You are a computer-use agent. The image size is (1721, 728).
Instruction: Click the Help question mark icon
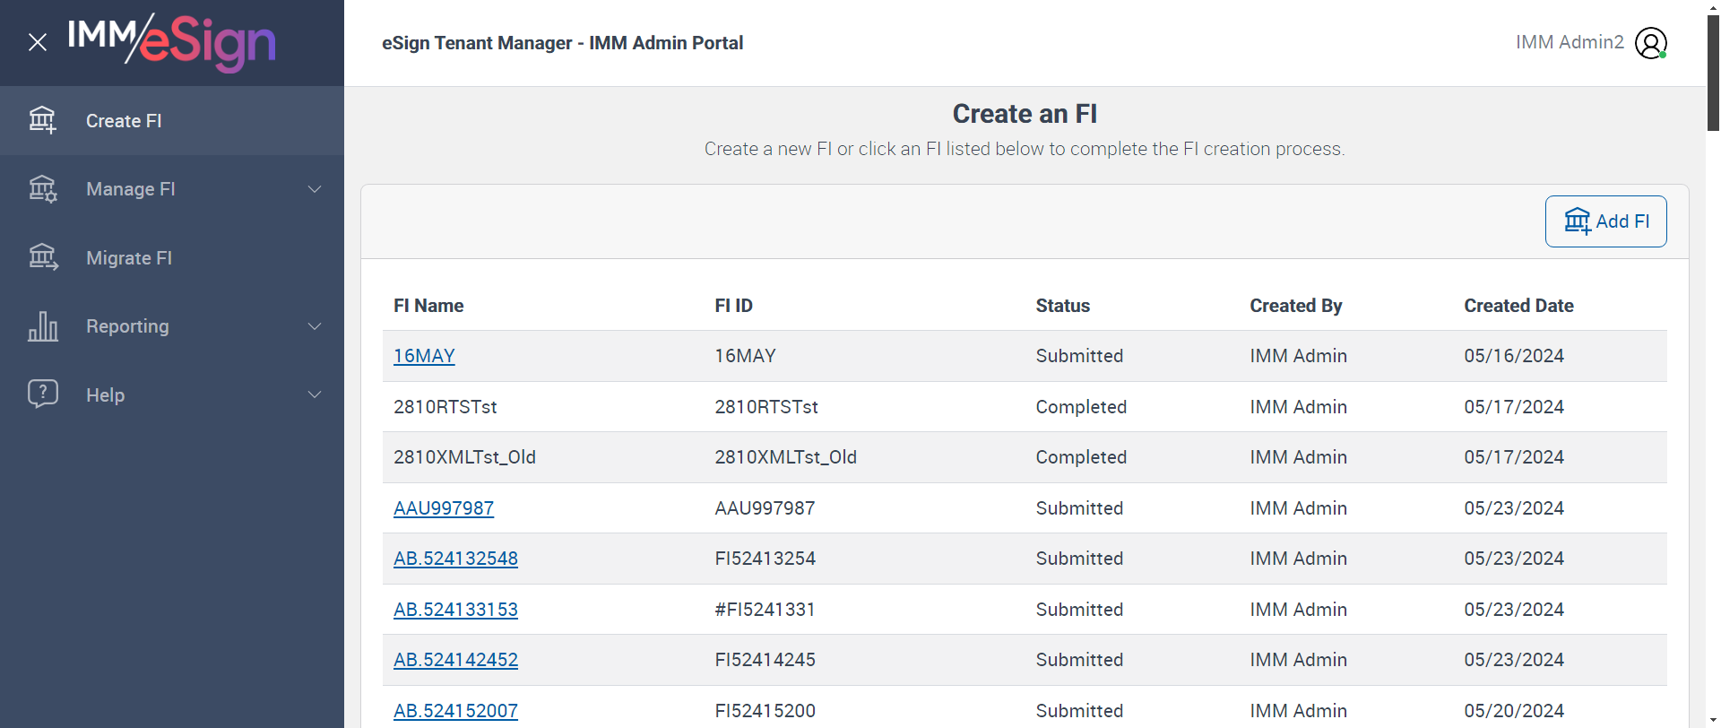tap(42, 394)
